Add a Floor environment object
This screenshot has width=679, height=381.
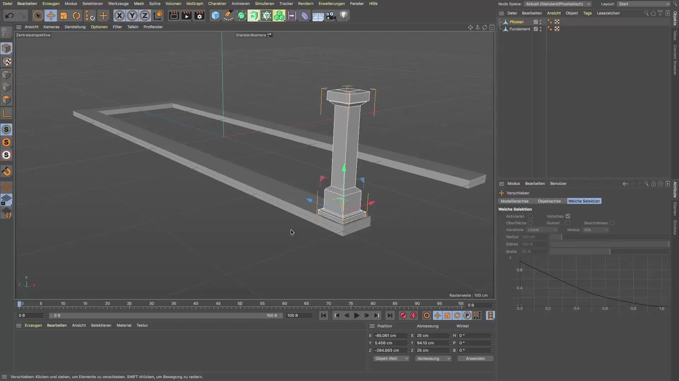click(x=318, y=16)
